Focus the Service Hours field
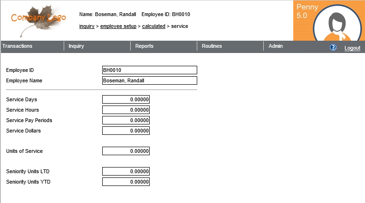365x203 pixels. tap(126, 110)
